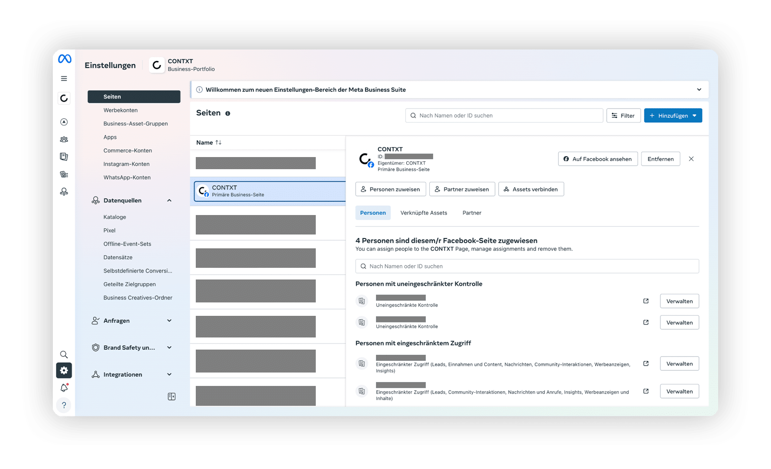Expand the Integrationen section chevron

pos(169,374)
